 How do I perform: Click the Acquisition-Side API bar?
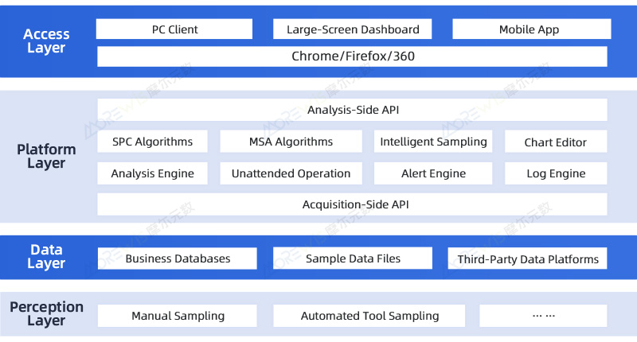point(352,204)
